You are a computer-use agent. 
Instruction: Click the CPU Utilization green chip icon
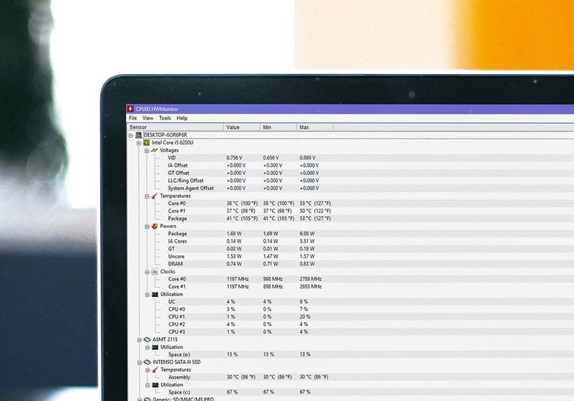click(x=155, y=294)
